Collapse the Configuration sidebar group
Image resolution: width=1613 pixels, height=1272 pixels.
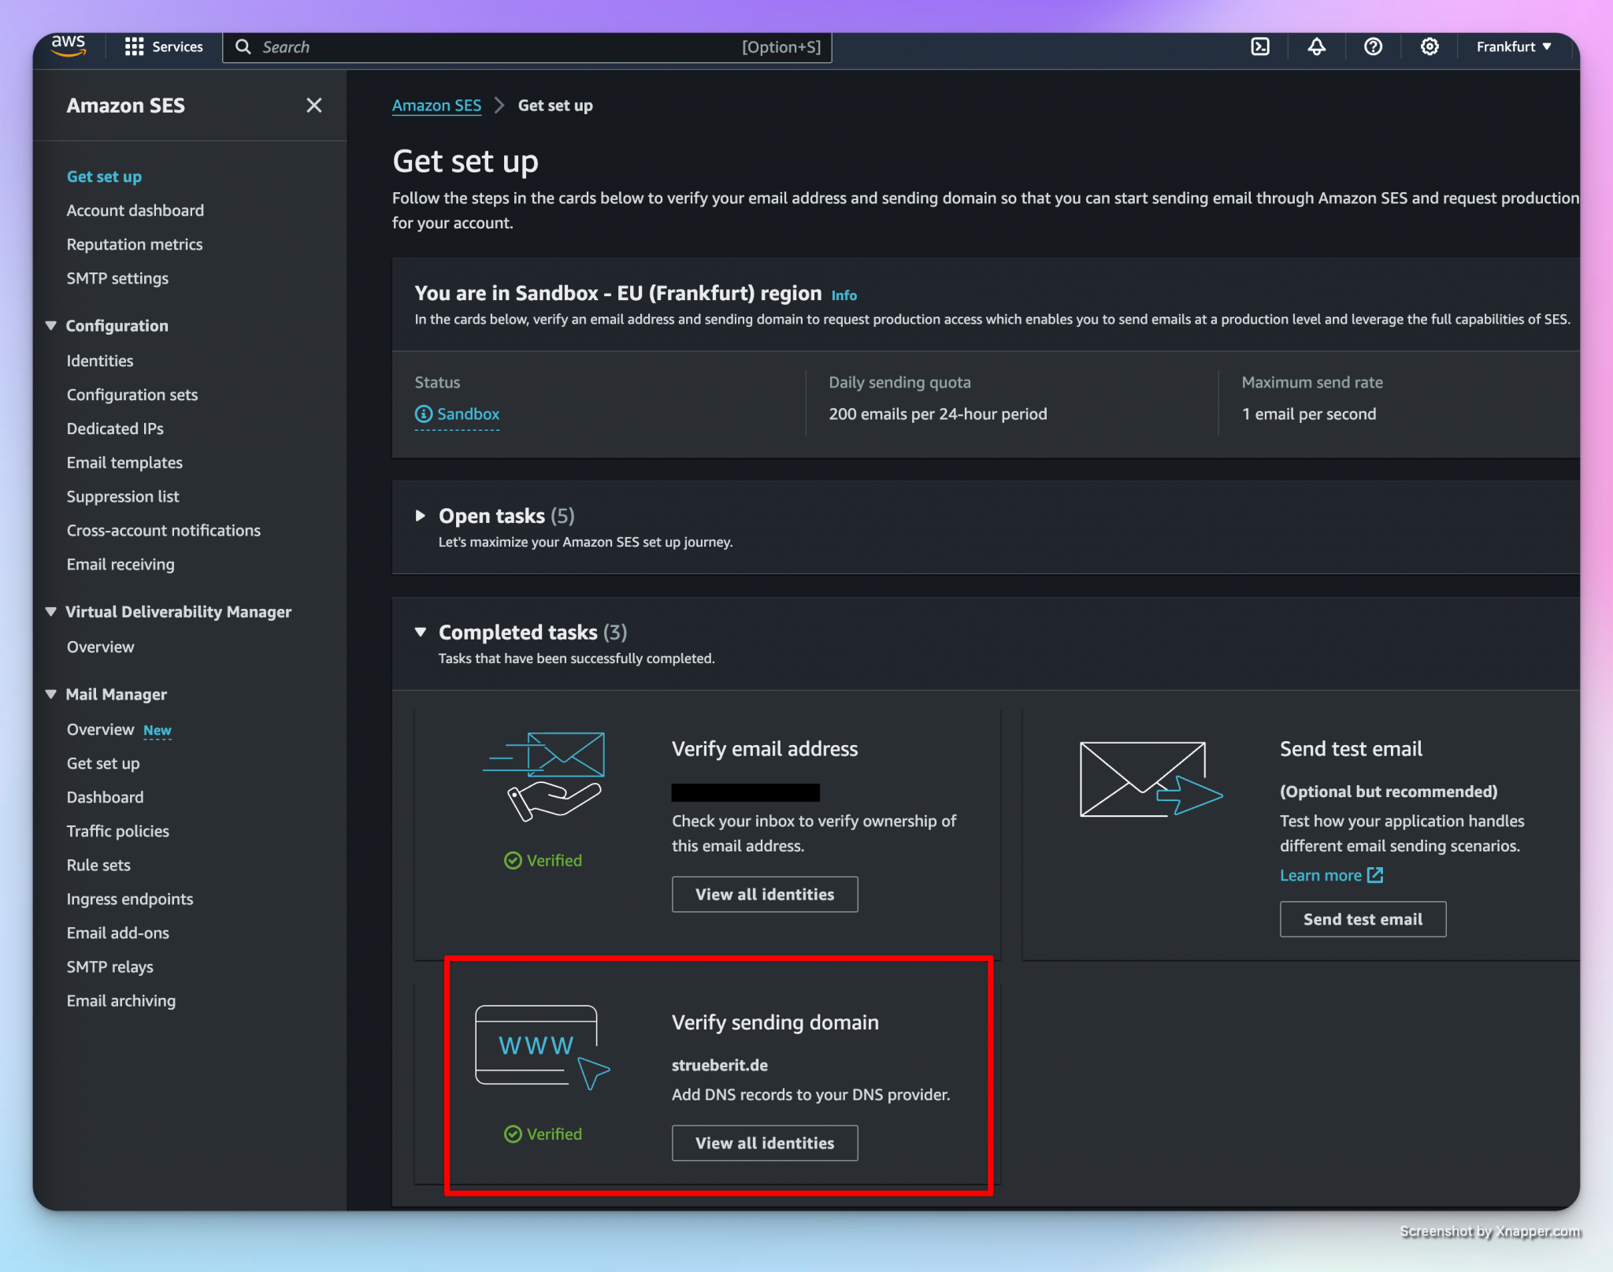(51, 326)
